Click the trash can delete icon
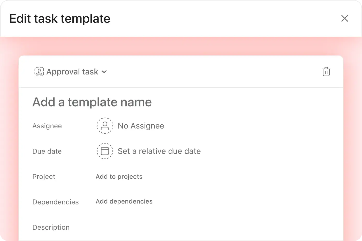Screen dimensions: 362x241 coord(326,72)
